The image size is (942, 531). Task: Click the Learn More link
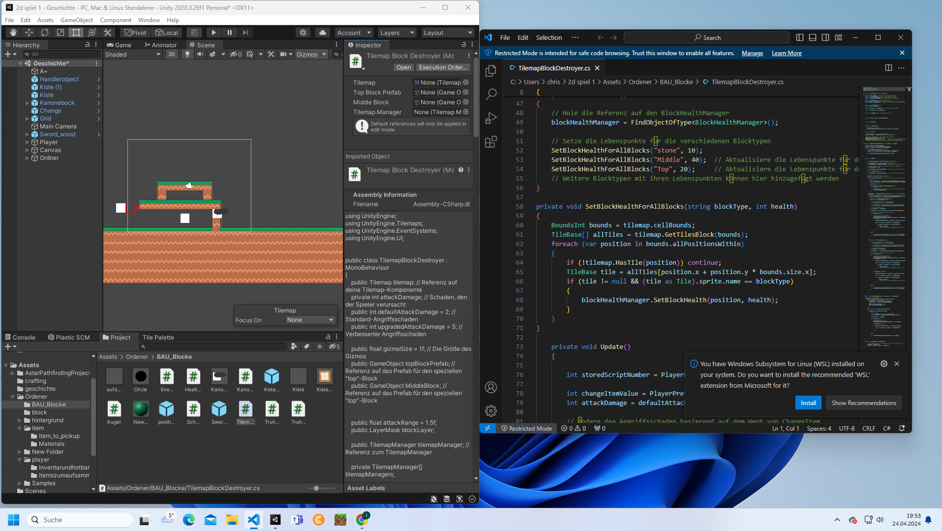tap(786, 53)
